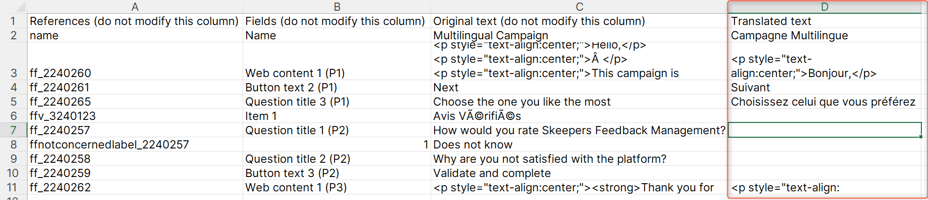Select column D header
928x200 pixels.
tap(825, 7)
